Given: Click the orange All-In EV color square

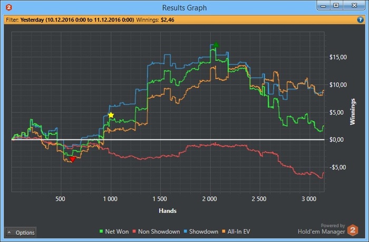Looking at the screenshot, I should pyautogui.click(x=224, y=231).
